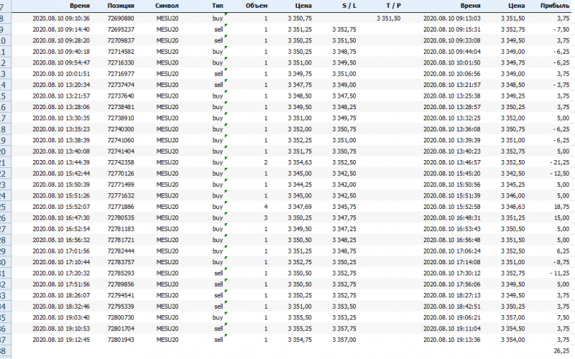The image size is (575, 359).
Task: Select the Время header beside T / P
Action: pyautogui.click(x=470, y=6)
